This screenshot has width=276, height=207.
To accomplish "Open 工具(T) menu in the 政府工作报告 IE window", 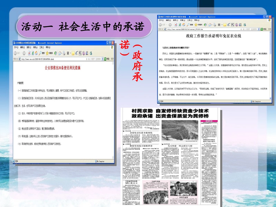I will 190,20.
